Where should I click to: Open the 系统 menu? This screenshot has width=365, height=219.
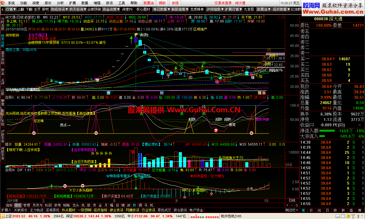[11, 3]
